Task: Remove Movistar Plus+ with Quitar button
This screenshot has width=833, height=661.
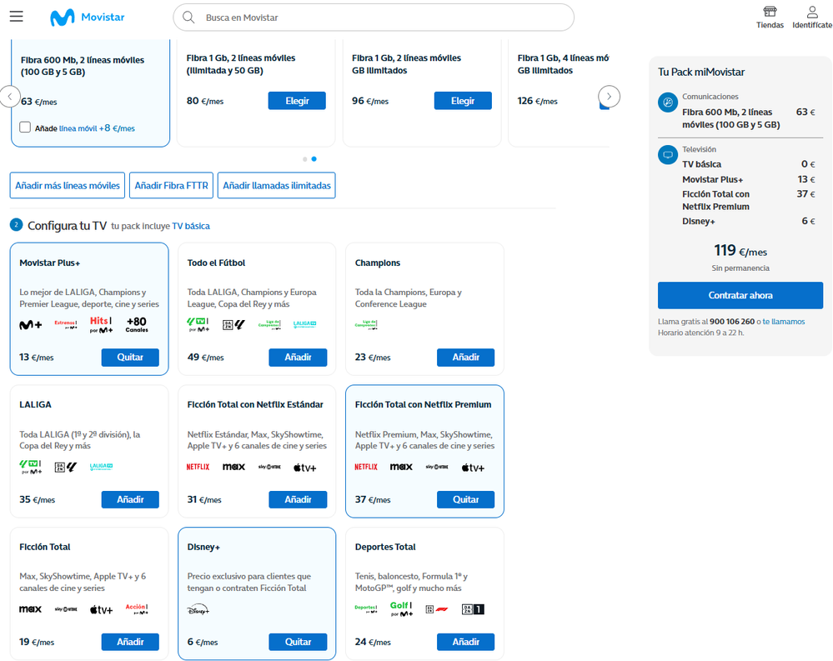Action: point(130,358)
